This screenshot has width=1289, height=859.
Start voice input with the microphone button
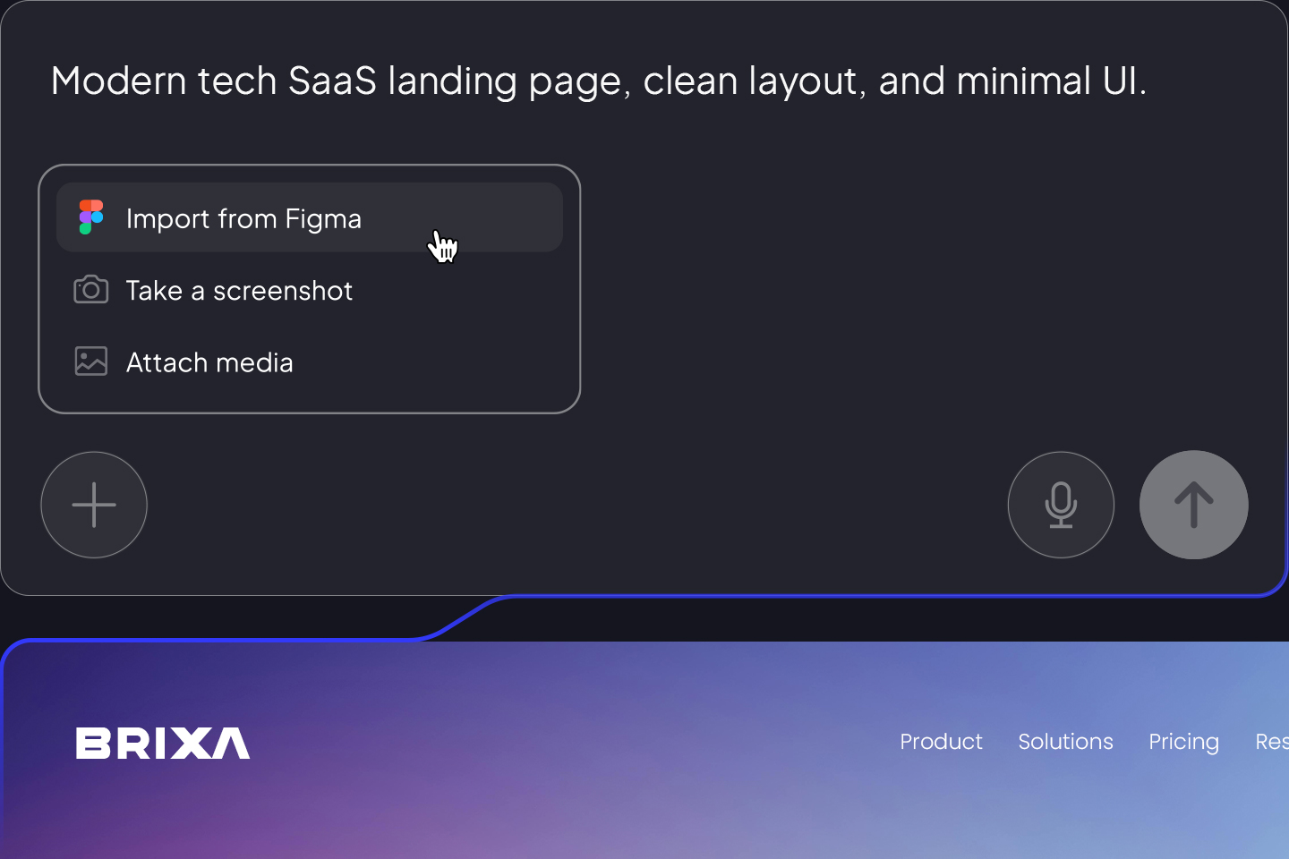(1061, 505)
